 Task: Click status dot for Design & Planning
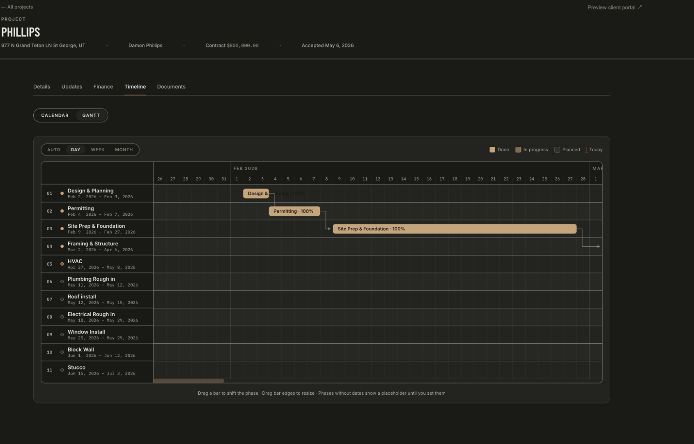pos(62,193)
